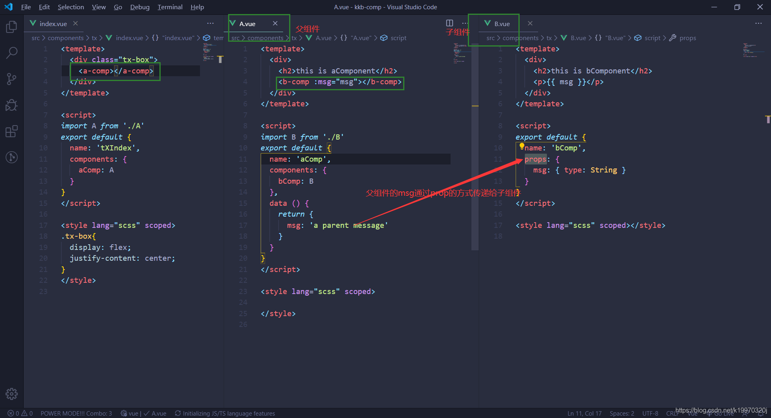Viewport: 771px width, 418px height.
Task: Click 'script' breadcrumb in B.vue editor
Action: pyautogui.click(x=653, y=38)
